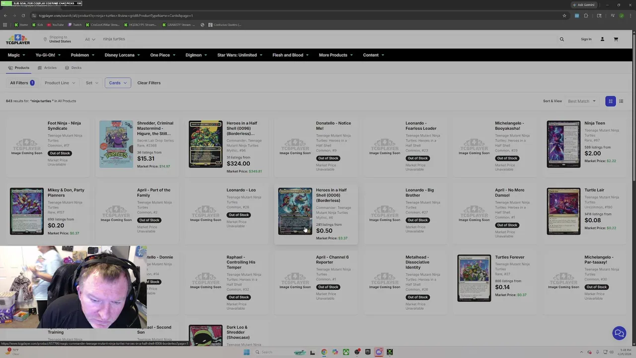This screenshot has height=358, width=636.
Task: Switch to the Decks tab
Action: 73,68
